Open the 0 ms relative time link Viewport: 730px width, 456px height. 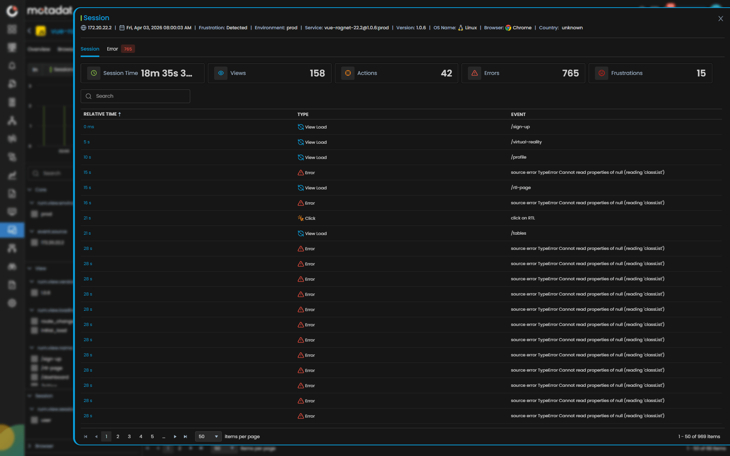(x=89, y=127)
